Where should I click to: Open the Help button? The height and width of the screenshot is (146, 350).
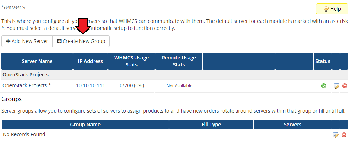pos(332,9)
